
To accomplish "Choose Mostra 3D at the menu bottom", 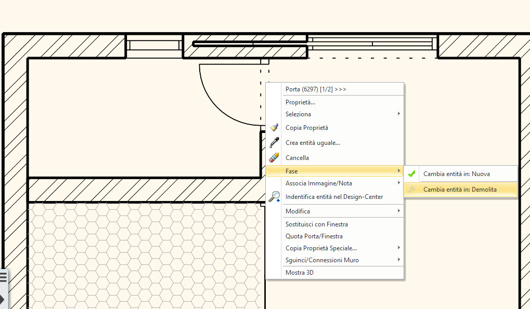I will click(335, 273).
